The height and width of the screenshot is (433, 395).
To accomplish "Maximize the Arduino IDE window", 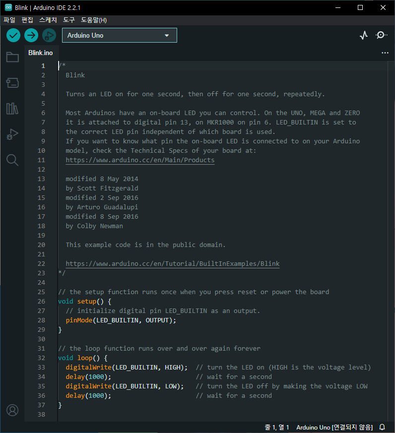I will [x=360, y=7].
